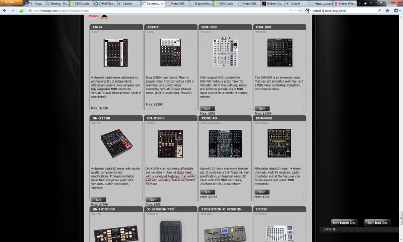Screen dimensions: 403x242
Task: Click the 'Price: $435' text under DDM4000
Action: pos(262,197)
